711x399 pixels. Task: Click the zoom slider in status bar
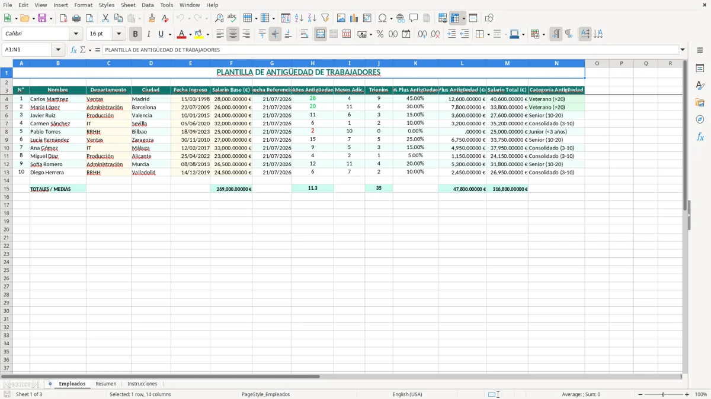click(x=663, y=394)
